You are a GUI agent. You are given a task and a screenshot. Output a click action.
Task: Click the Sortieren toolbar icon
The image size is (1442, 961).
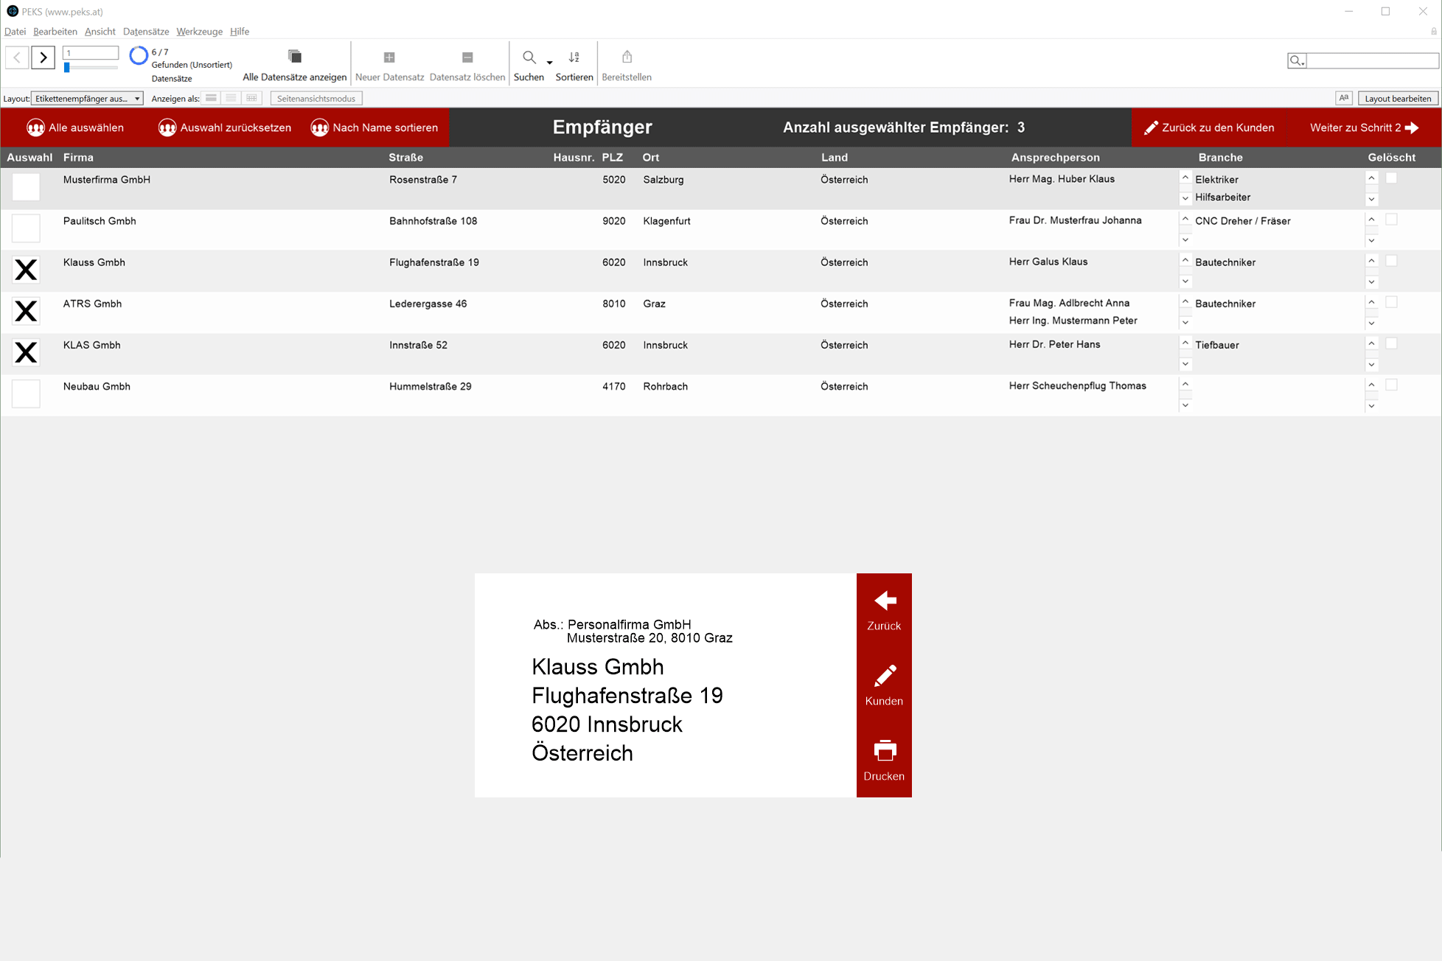click(x=574, y=58)
